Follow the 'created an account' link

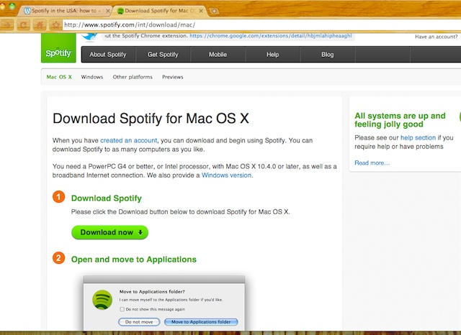pos(128,140)
